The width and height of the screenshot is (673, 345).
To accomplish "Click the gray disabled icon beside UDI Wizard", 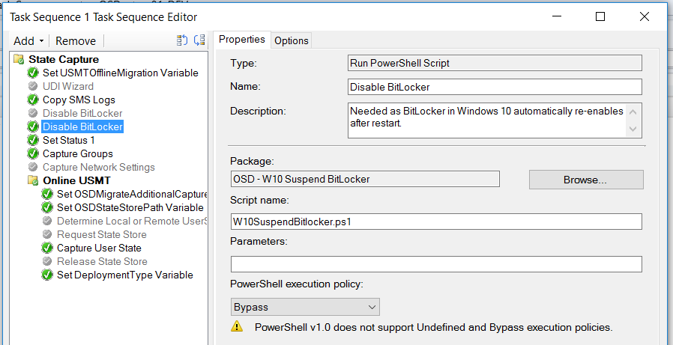I will click(x=33, y=86).
